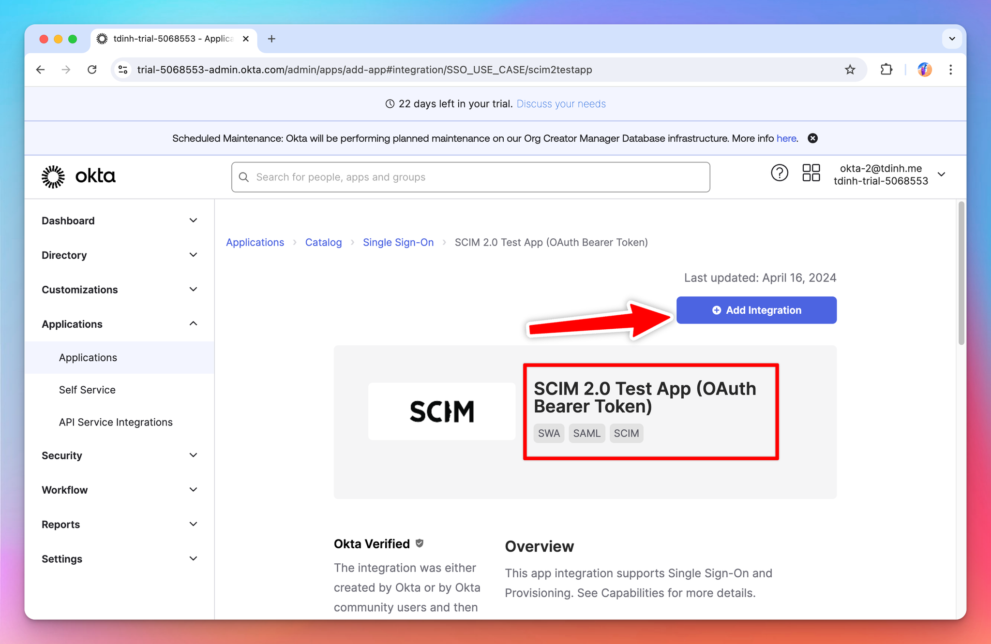The height and width of the screenshot is (644, 991).
Task: Click the Overview heading
Action: coord(540,546)
